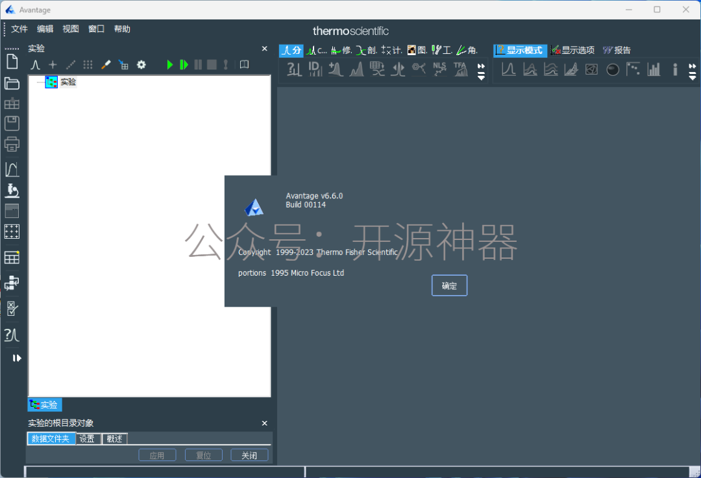Add a spectrum object with peak icon
This screenshot has width=701, height=478.
35,65
